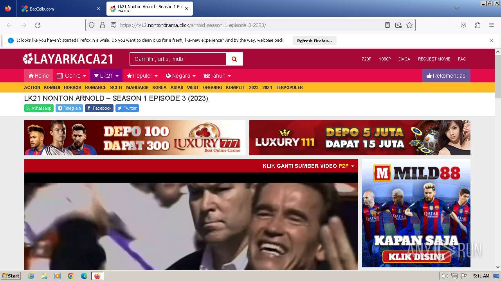Screen dimensions: 501x281
Task: Open KLIK GANTI SUMBER VIDEO P2P dropdown
Action: tap(308, 166)
